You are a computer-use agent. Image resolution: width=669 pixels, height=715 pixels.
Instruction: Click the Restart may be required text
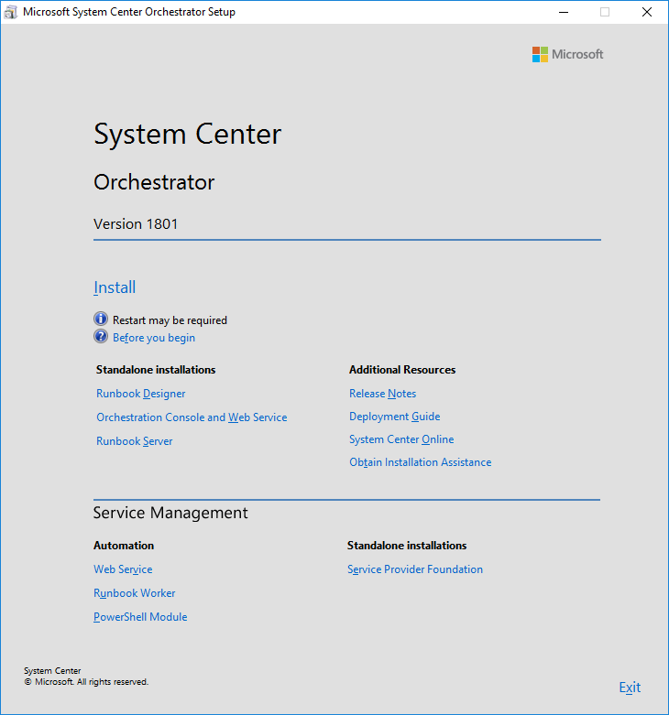(x=170, y=320)
